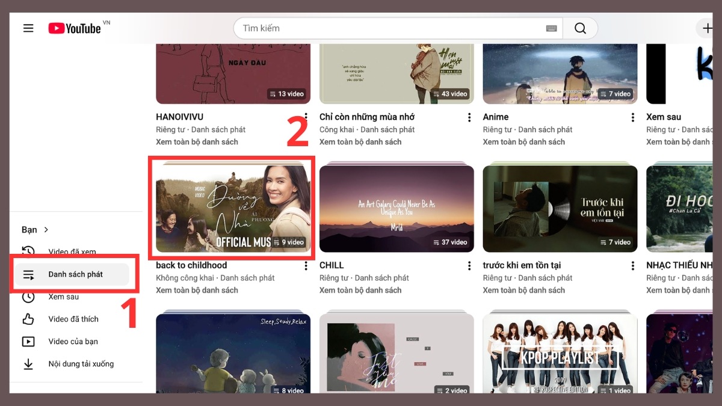
Task: Click the download arrow icon
Action: [28, 364]
